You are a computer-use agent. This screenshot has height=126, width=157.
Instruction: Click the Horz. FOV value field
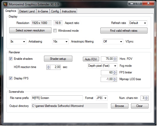tap(107, 59)
